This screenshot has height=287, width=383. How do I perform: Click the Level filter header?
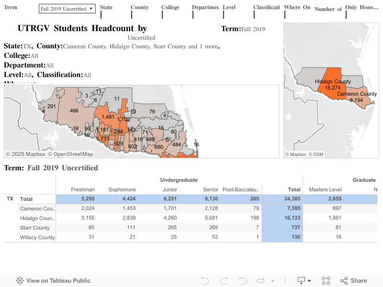click(x=229, y=7)
